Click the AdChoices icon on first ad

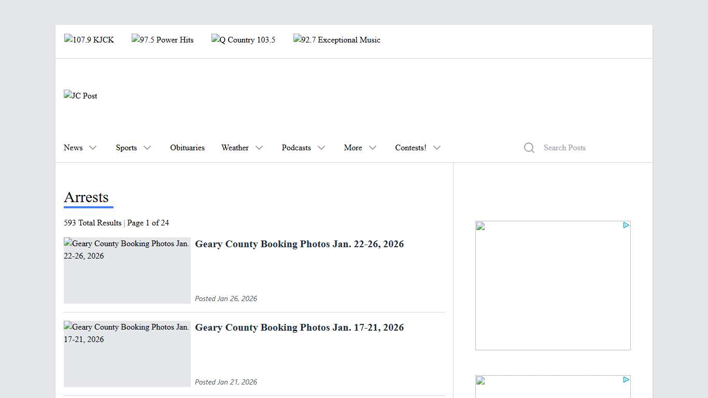626,225
